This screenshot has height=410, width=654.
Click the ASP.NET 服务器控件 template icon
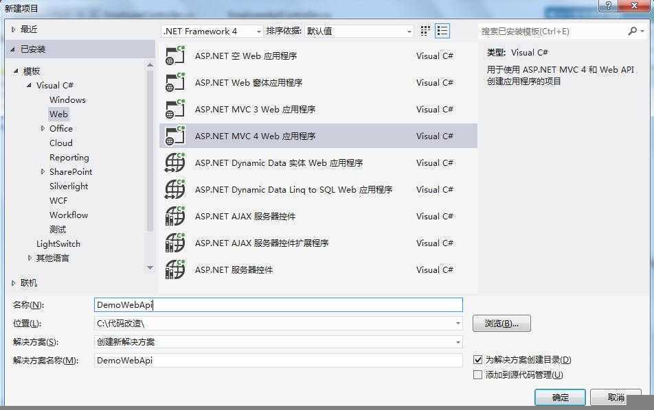click(x=175, y=269)
